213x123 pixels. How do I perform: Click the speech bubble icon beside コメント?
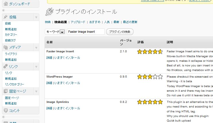click(x=6, y=110)
